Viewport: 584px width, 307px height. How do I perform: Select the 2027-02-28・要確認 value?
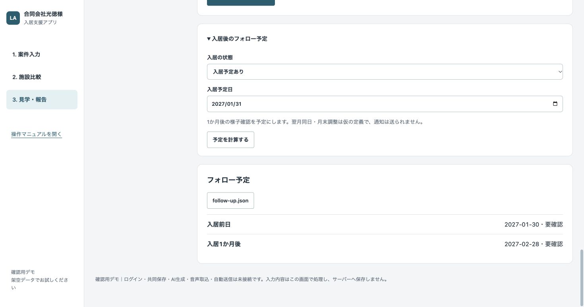[534, 244]
